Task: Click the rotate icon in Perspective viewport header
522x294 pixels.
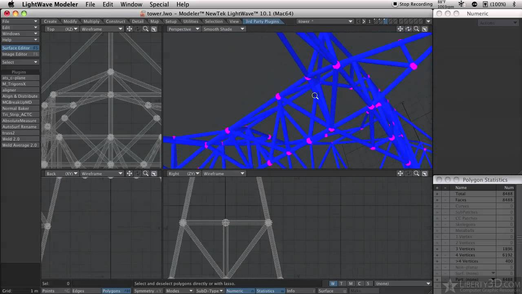Action: click(408, 29)
